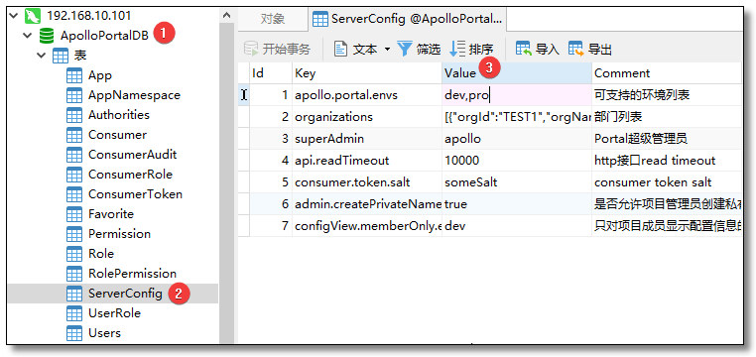
Task: Select the ApolloPortalDB database icon
Action: tap(47, 35)
